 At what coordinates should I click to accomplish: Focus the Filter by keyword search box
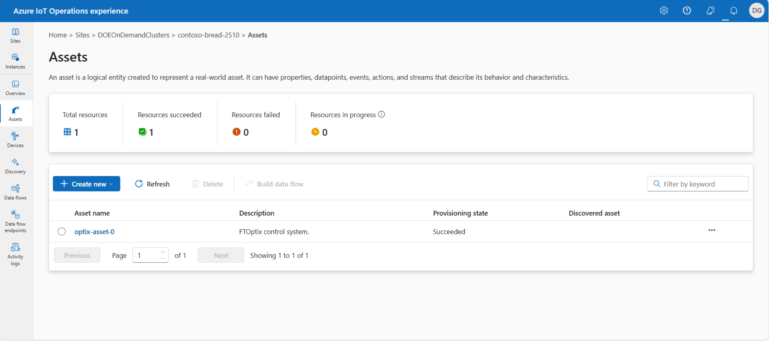pos(698,184)
